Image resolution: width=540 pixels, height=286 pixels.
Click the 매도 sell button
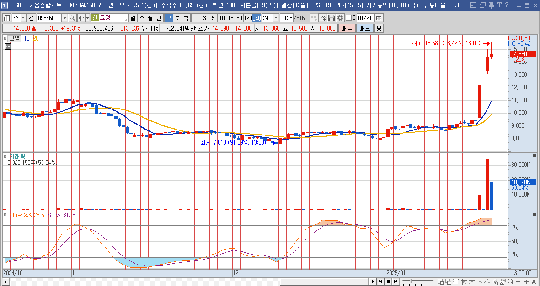pos(364,28)
